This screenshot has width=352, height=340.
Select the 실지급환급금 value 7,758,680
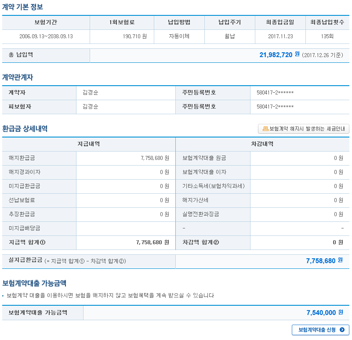point(321,261)
